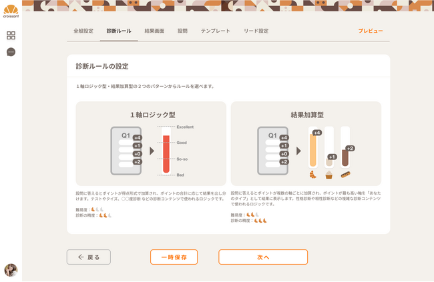Image resolution: width=434 pixels, height=282 pixels.
Task: Switch to the 全般設定 tab
Action: 83,31
